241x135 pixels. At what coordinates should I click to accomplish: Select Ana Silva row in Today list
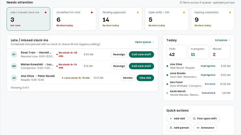tap(199, 66)
